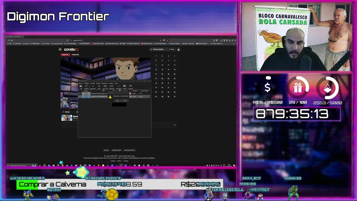Confirm with the Sim button
The image size is (357, 201).
coord(118,100)
